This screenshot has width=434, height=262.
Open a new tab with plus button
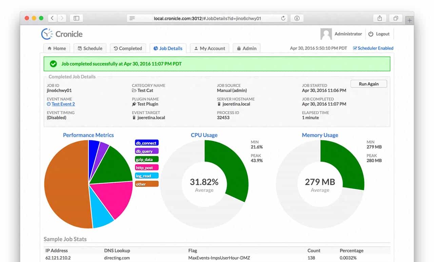[410, 20]
